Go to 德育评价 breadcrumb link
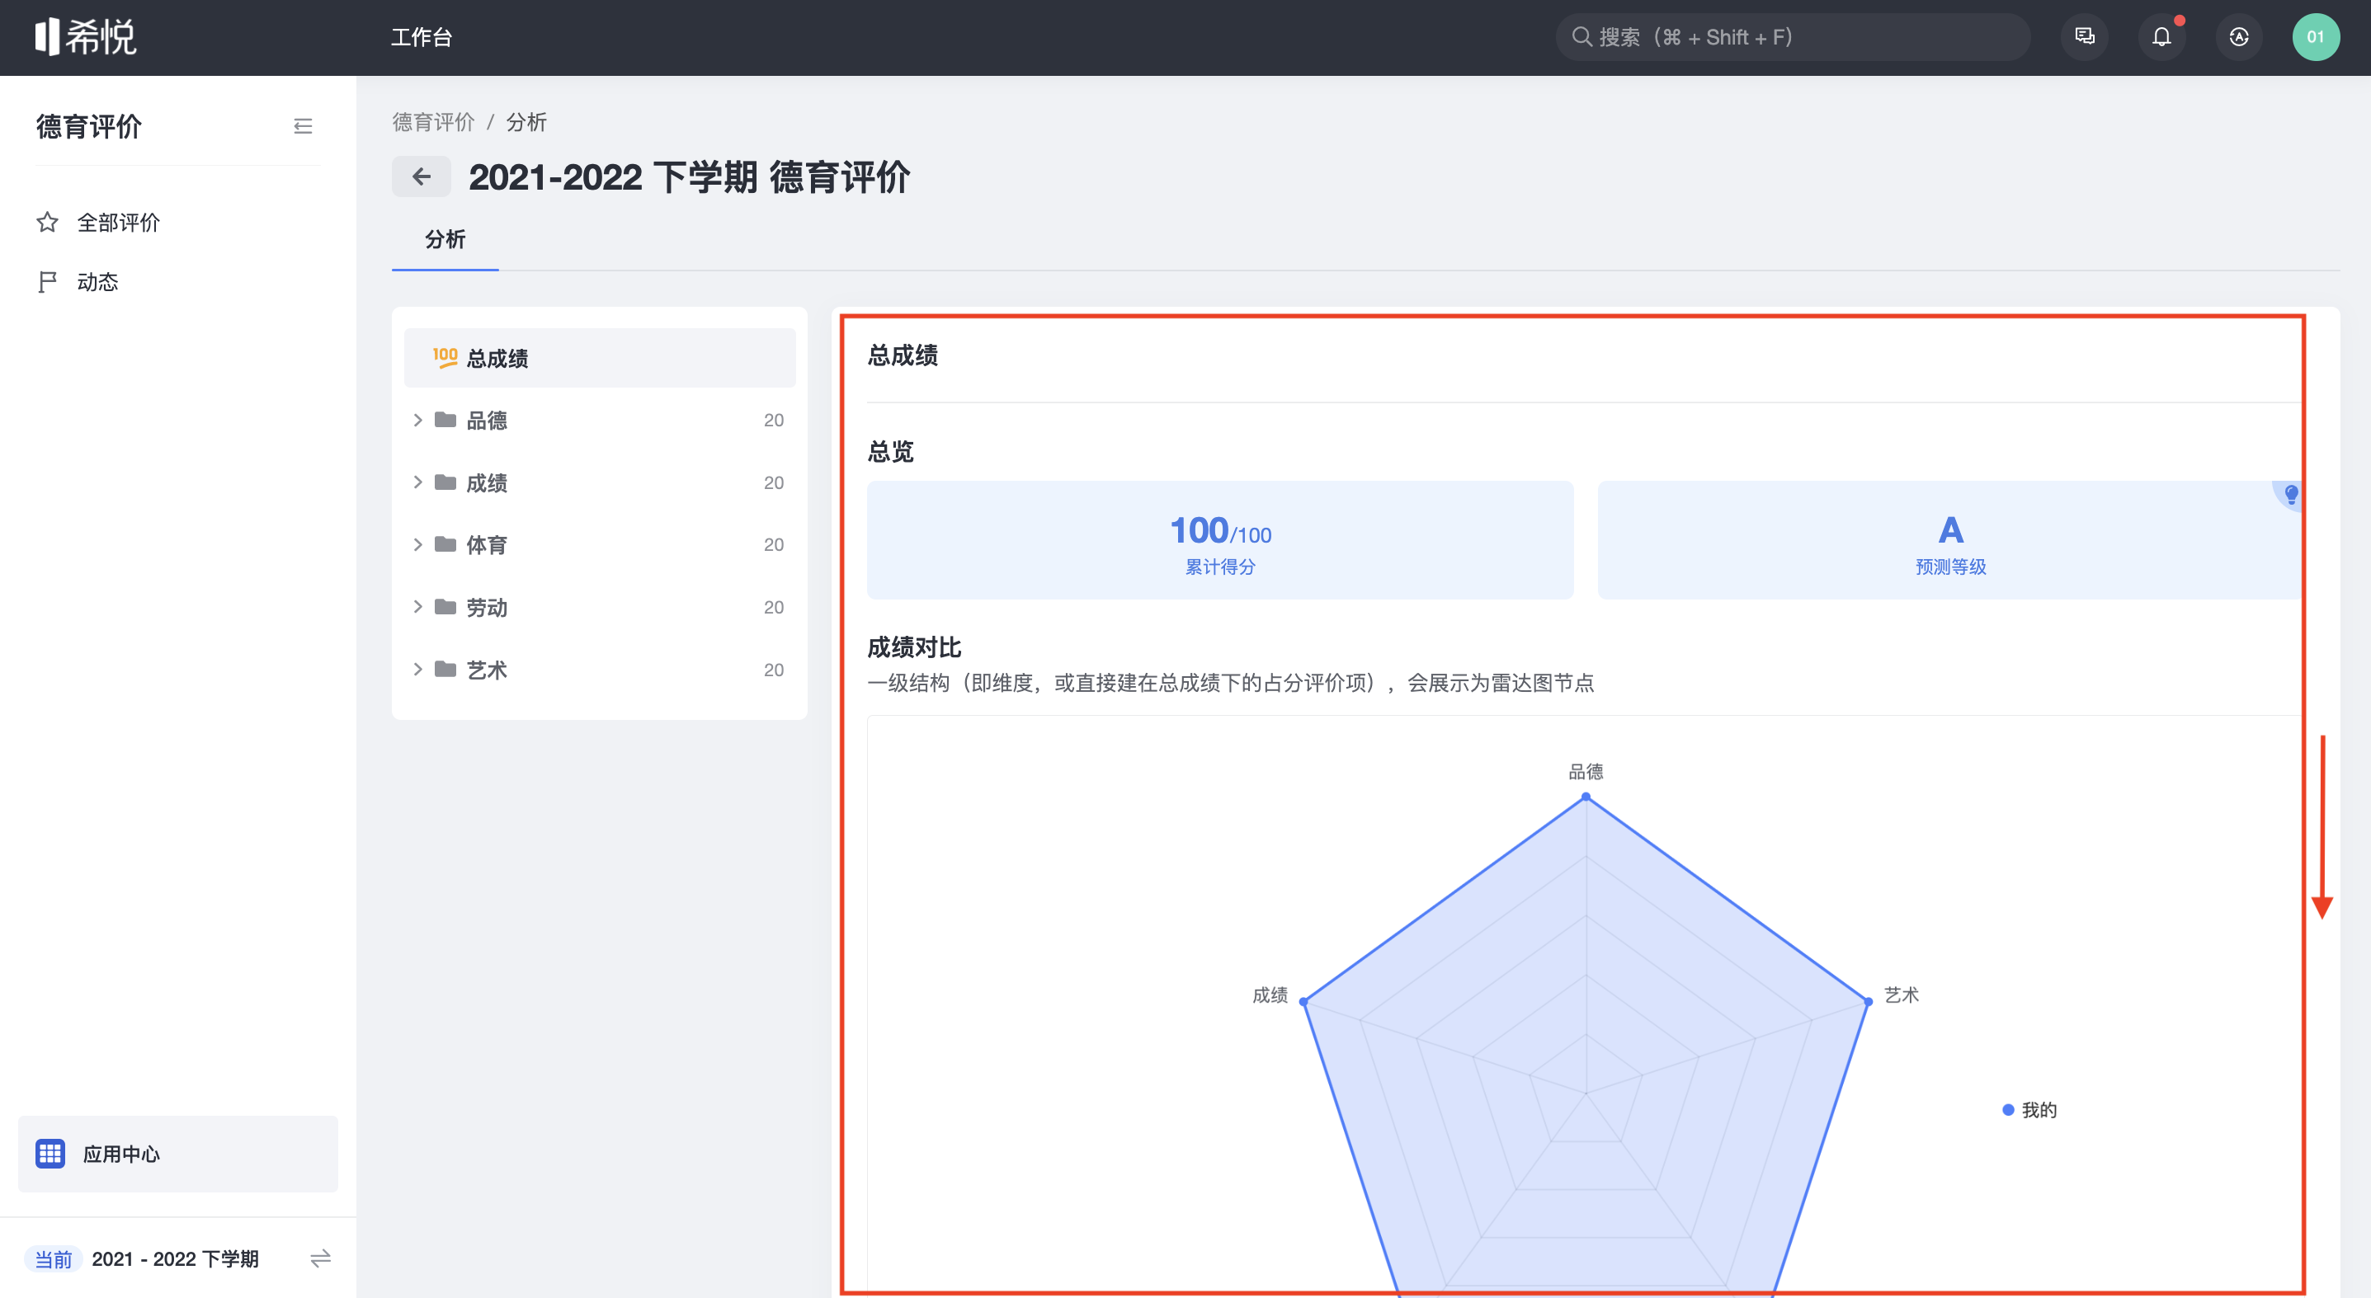The width and height of the screenshot is (2371, 1298). tap(432, 122)
